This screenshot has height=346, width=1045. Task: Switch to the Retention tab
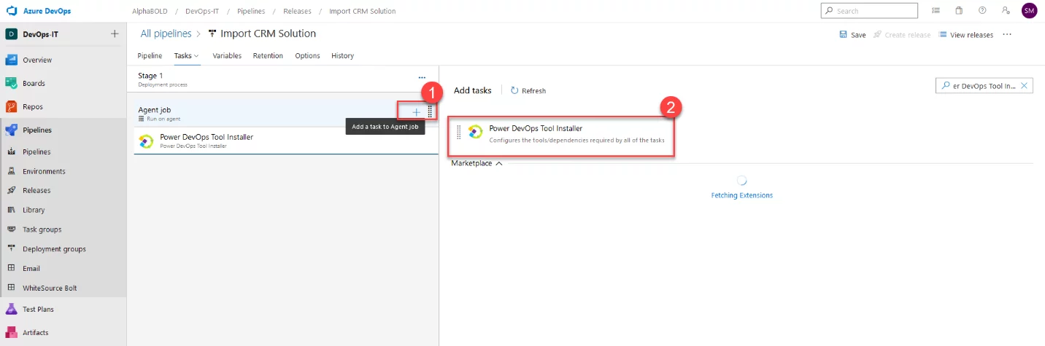269,55
